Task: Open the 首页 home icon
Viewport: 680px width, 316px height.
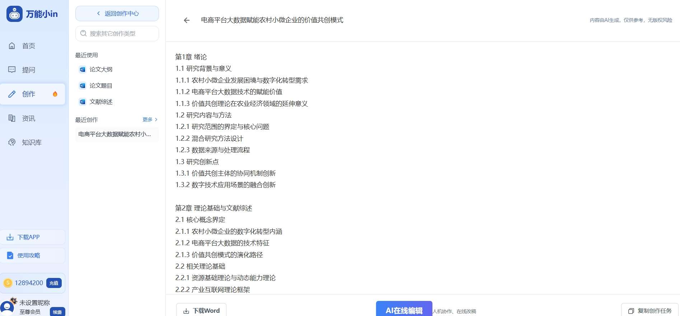Action: tap(12, 46)
